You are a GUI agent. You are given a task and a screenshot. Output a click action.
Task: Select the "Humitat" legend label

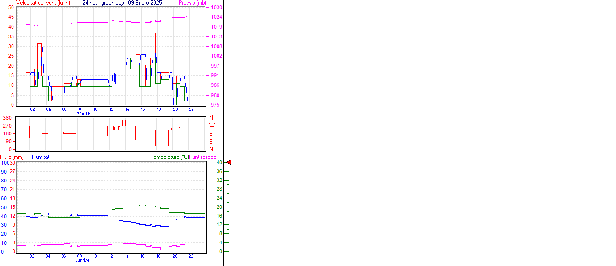click(40, 157)
